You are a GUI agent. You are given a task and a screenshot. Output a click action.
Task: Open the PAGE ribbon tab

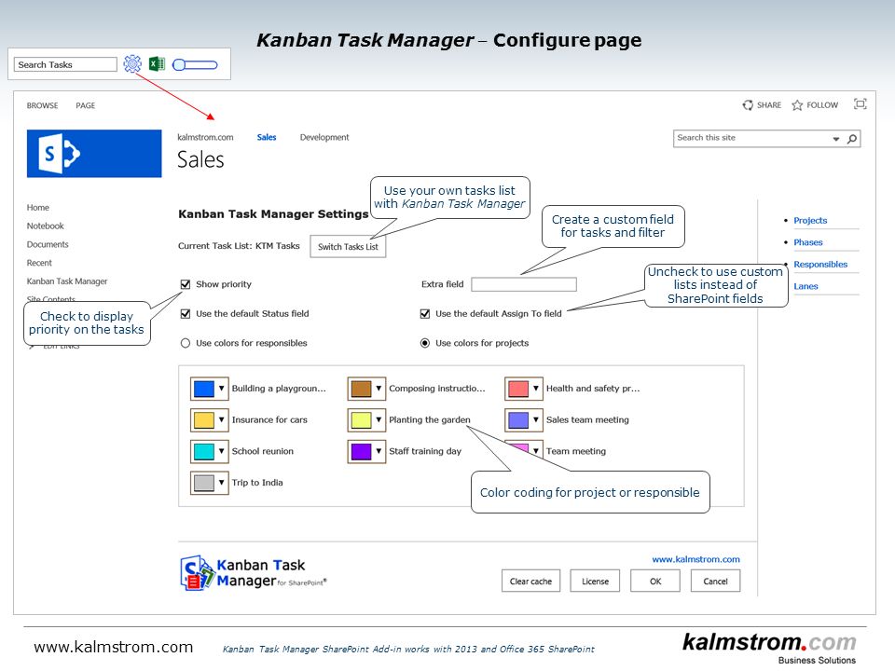[86, 105]
